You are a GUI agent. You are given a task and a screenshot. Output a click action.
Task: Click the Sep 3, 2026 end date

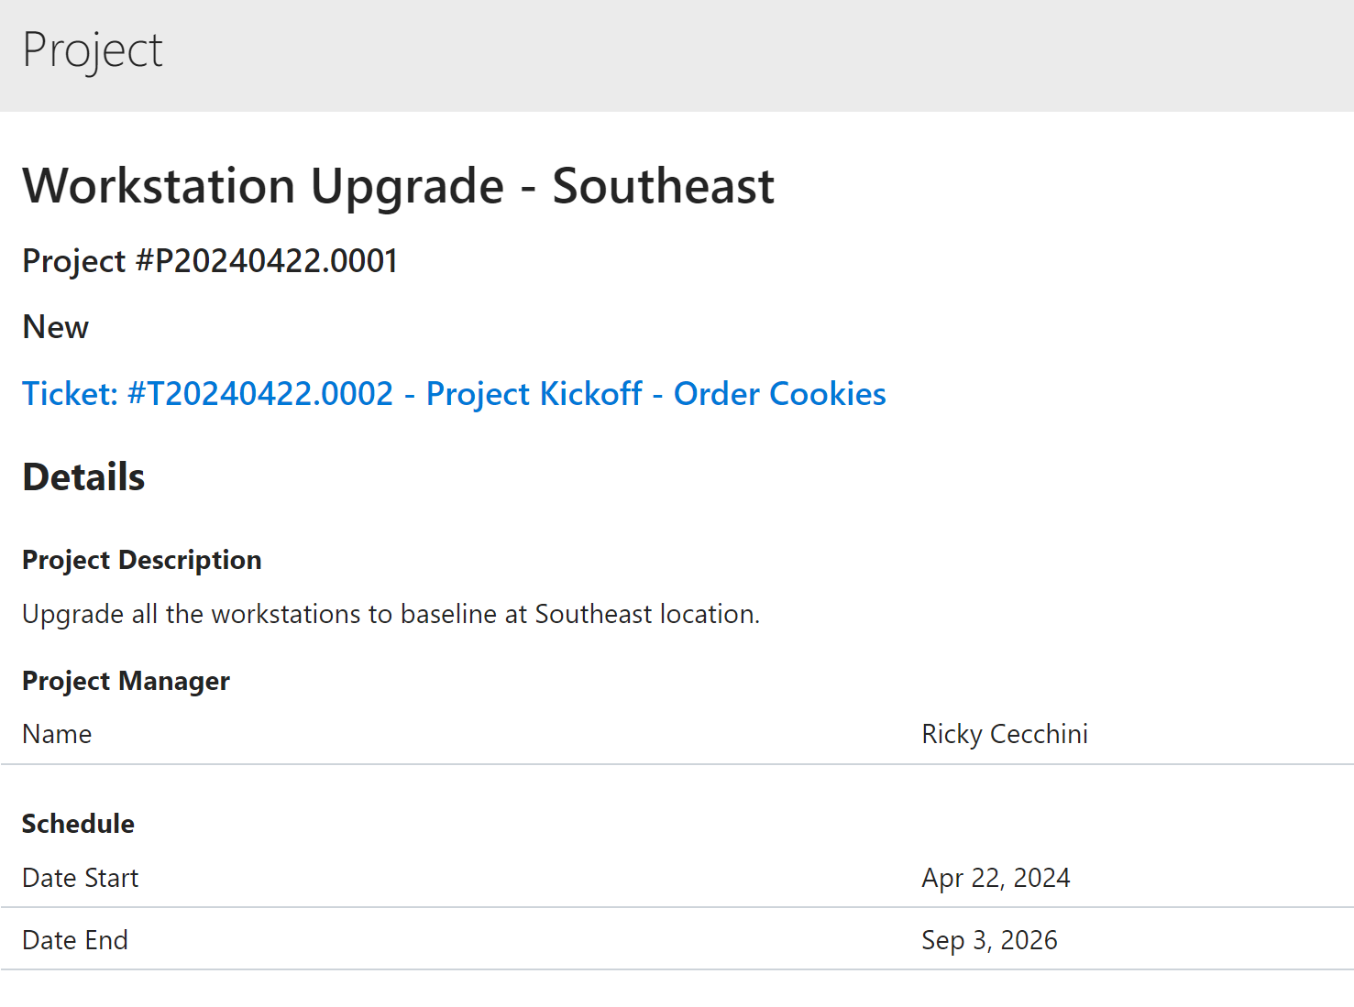[989, 940]
